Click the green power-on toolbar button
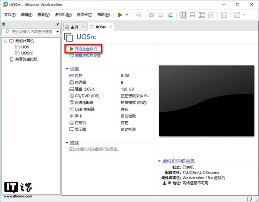Image resolution: width=259 pixels, height=202 pixels. pos(120,15)
